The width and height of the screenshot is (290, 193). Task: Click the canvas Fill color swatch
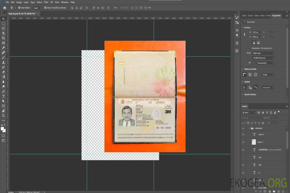tap(253, 63)
